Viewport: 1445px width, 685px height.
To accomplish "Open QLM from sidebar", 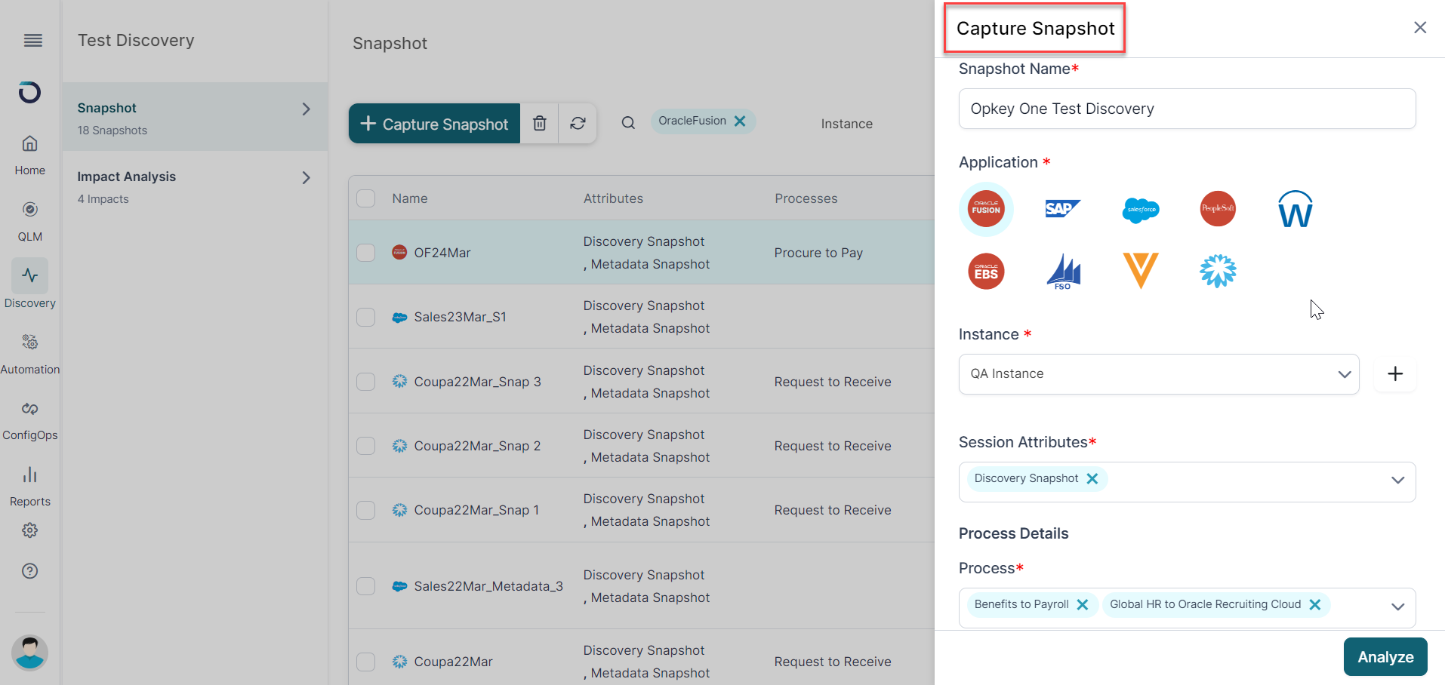I will 30,221.
